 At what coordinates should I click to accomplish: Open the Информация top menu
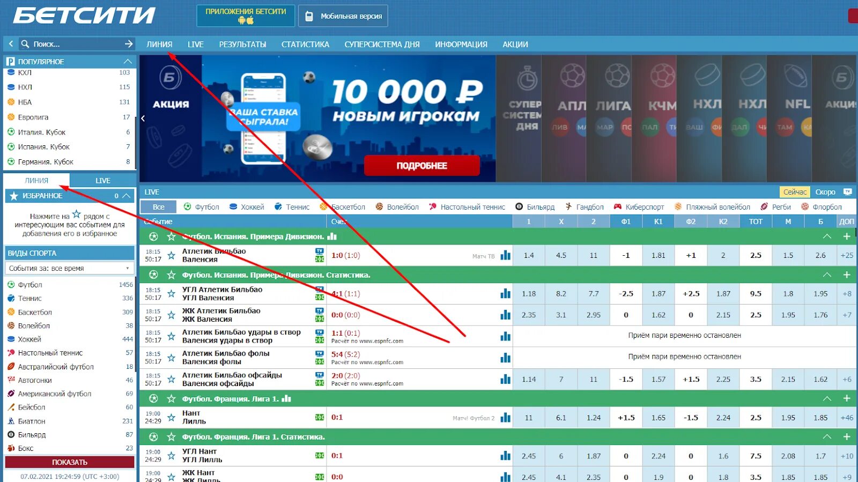click(x=461, y=45)
